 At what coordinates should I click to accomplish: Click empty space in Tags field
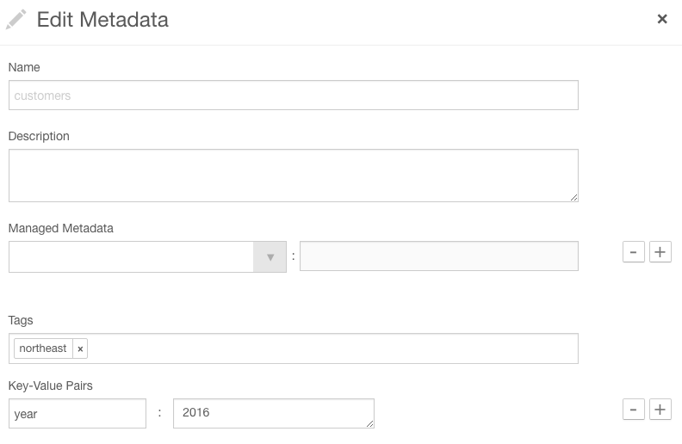pyautogui.click(x=332, y=348)
